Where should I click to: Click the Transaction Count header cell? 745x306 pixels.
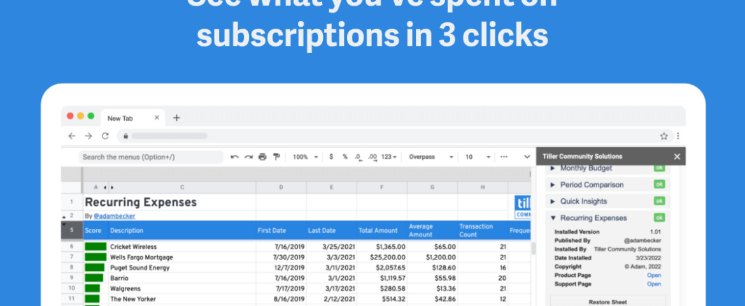coord(483,230)
